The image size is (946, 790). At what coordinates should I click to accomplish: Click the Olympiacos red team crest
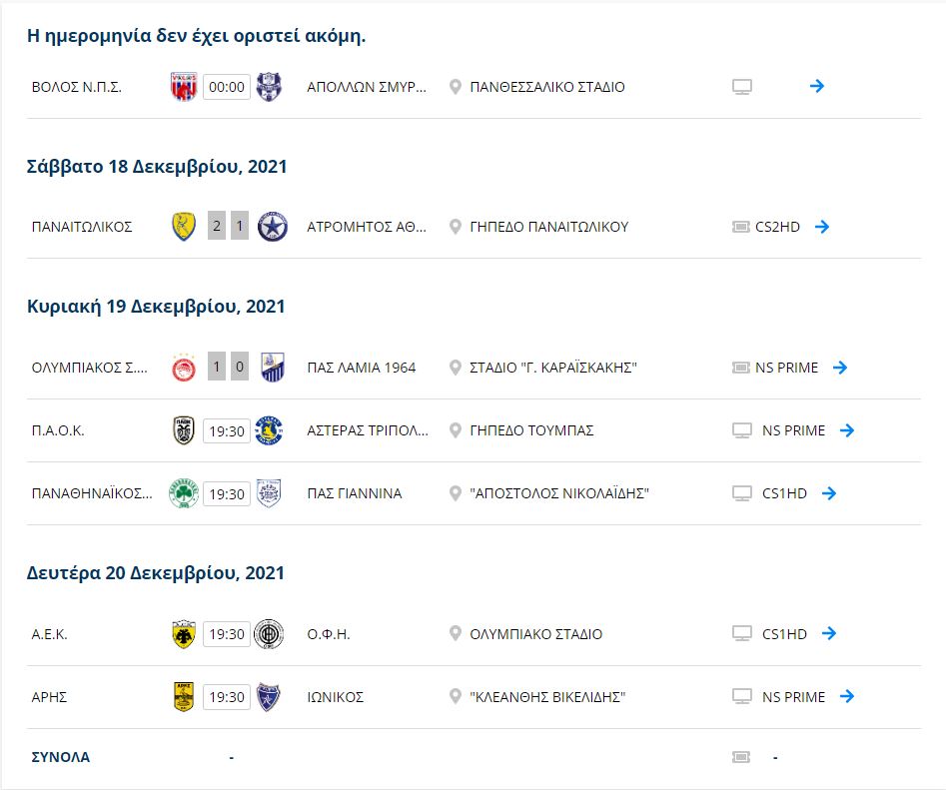[184, 368]
